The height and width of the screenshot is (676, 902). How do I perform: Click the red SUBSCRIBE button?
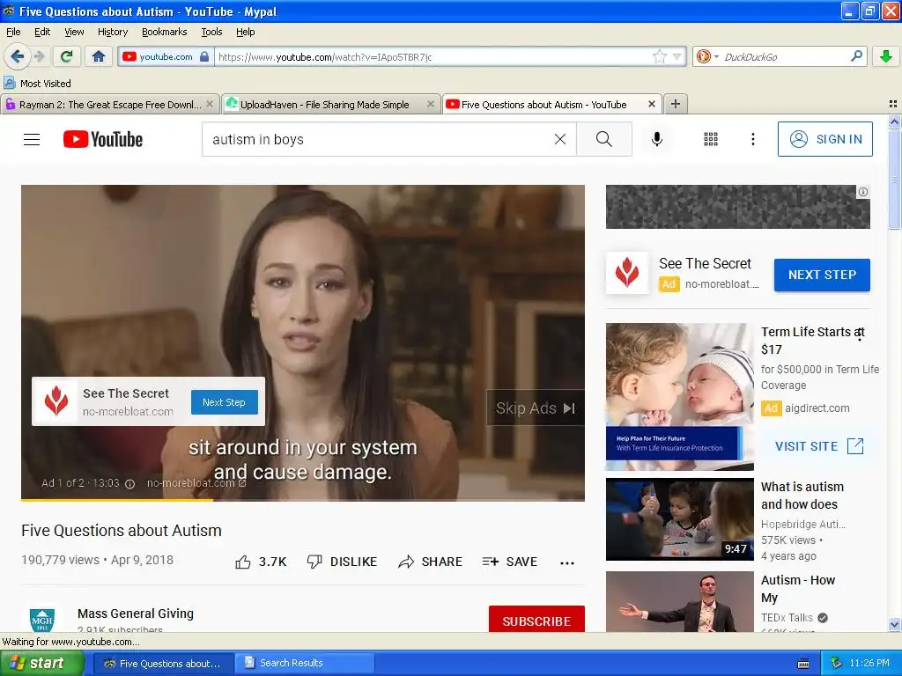(536, 620)
